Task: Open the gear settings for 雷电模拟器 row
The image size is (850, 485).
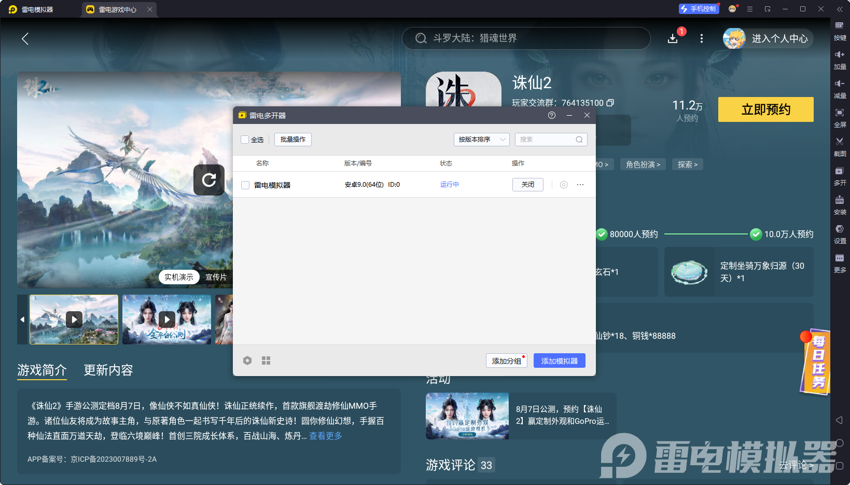Action: (564, 185)
